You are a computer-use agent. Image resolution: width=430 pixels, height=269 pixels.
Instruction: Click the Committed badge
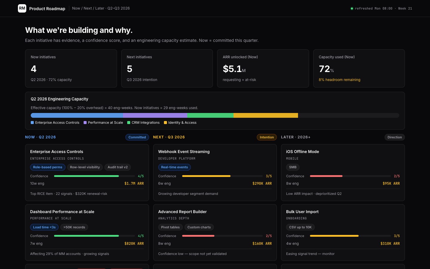[137, 137]
